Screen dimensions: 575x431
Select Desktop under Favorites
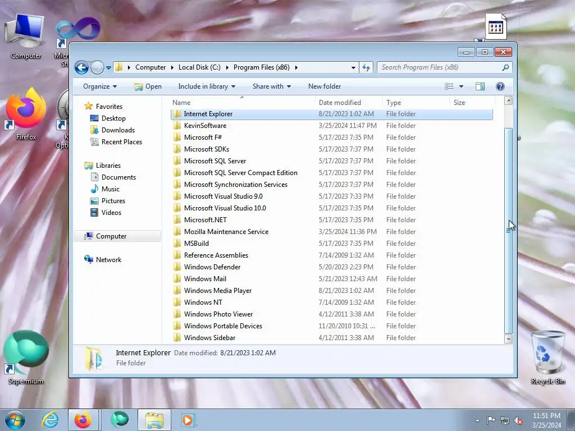[113, 118]
